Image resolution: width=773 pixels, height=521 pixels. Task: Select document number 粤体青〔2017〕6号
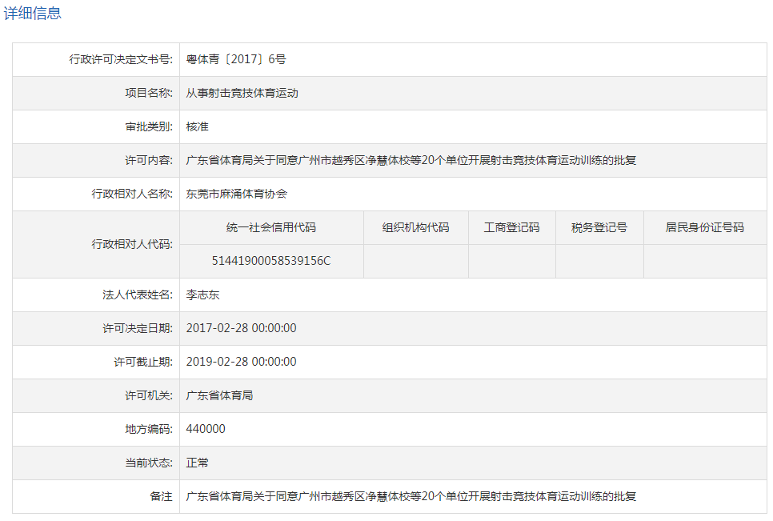click(x=236, y=59)
